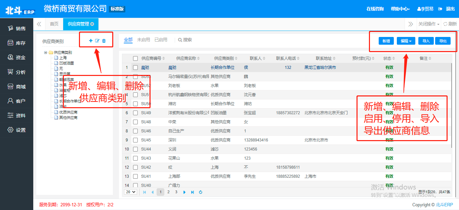
Task: Go to previous page pagination arrow
Action: pyautogui.click(x=153, y=192)
